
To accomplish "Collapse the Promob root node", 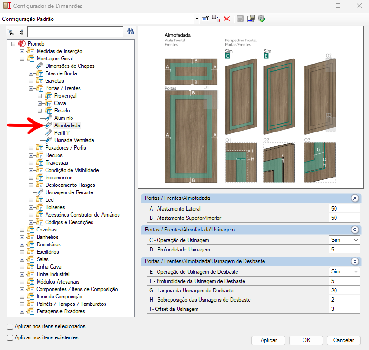I will [13, 44].
